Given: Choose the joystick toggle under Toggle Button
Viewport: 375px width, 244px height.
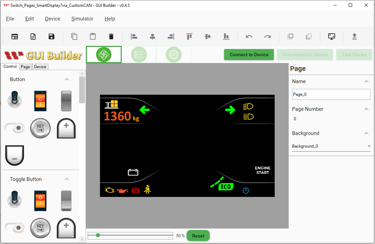Looking at the screenshot, I should coord(15,199).
